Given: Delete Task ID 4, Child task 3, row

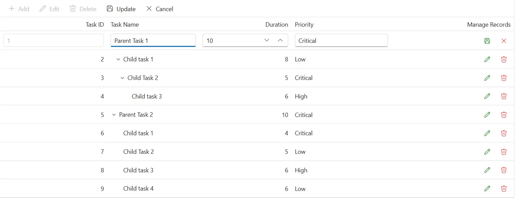Looking at the screenshot, I should tap(504, 96).
